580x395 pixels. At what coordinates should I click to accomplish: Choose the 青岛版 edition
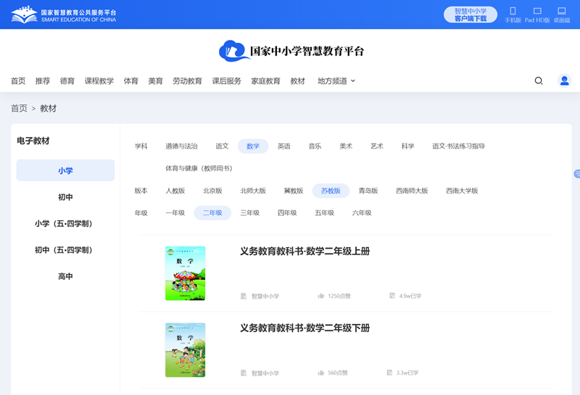pos(368,191)
